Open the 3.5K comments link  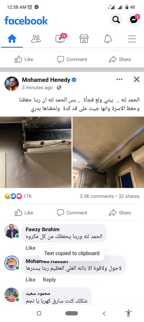pos(97,196)
